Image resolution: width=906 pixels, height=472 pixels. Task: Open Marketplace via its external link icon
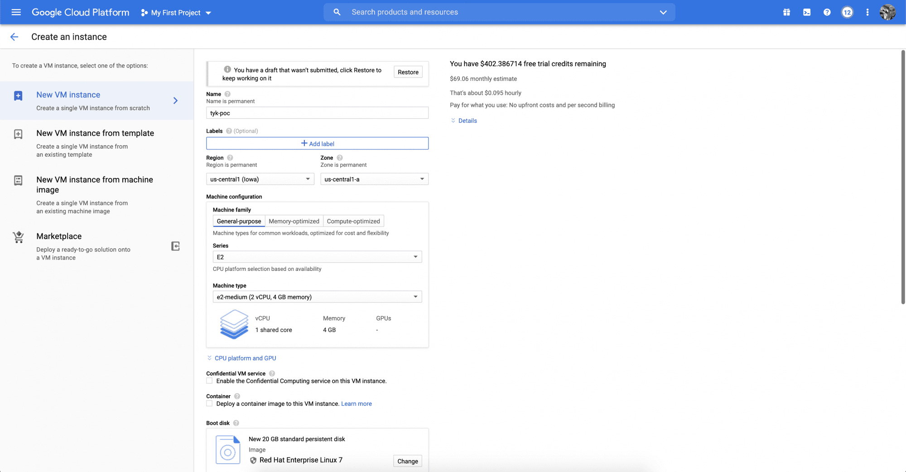pos(175,246)
